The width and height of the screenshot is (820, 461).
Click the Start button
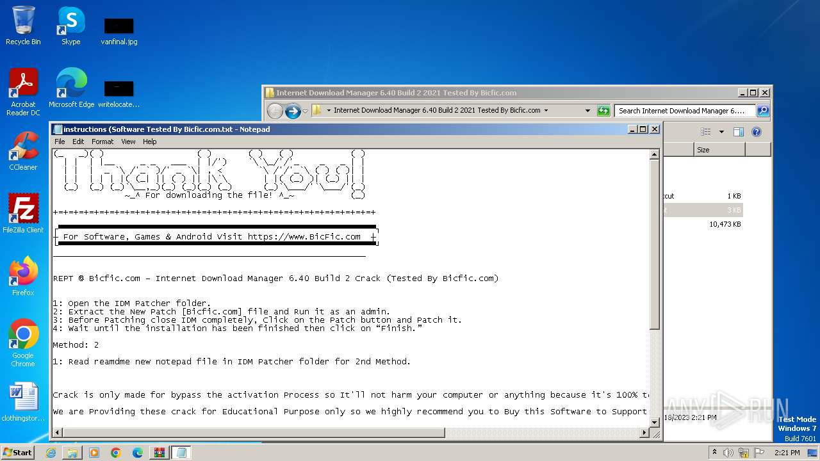[18, 453]
